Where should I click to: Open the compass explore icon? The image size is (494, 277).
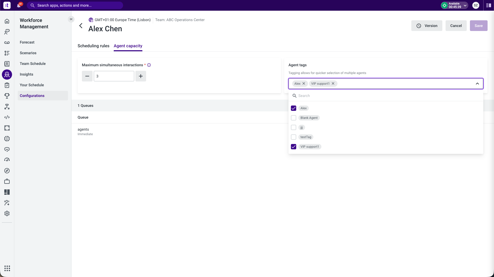point(7,171)
